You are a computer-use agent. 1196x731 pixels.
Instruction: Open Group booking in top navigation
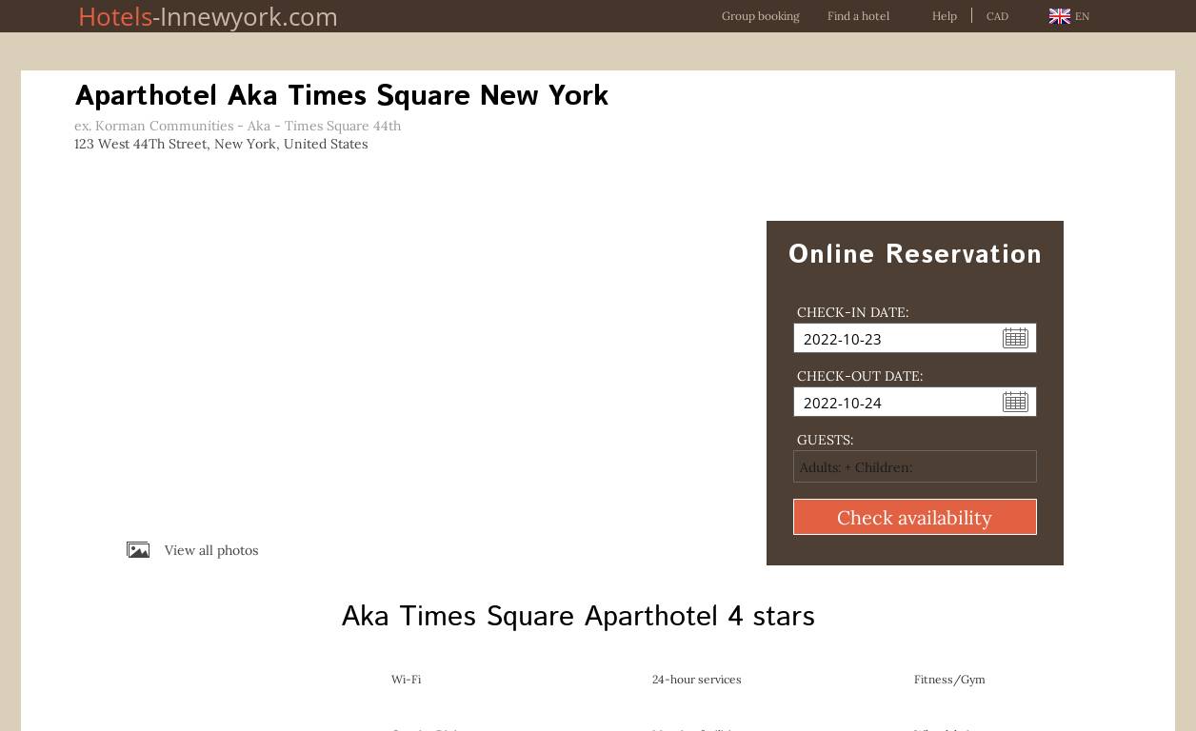(760, 16)
